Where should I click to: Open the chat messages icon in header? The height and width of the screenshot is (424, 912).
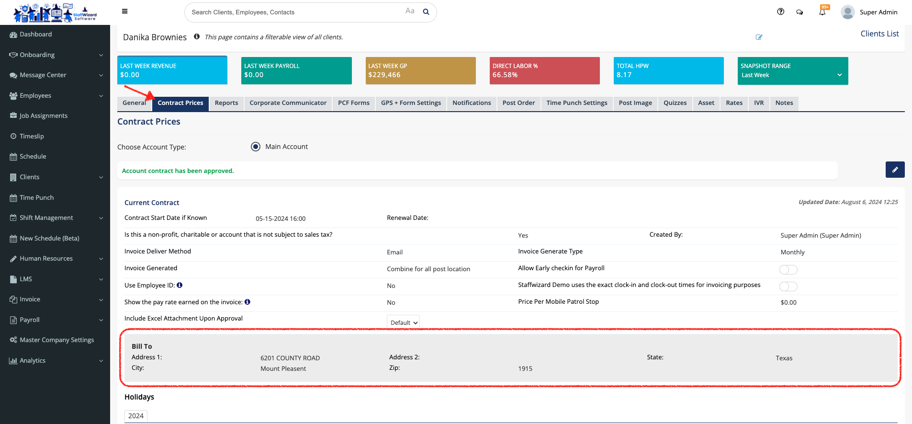point(799,12)
